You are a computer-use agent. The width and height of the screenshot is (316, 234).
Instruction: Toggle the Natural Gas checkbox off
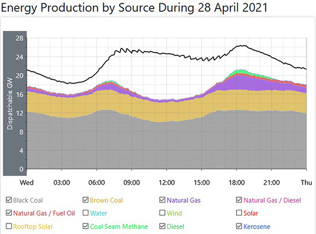pyautogui.click(x=163, y=200)
